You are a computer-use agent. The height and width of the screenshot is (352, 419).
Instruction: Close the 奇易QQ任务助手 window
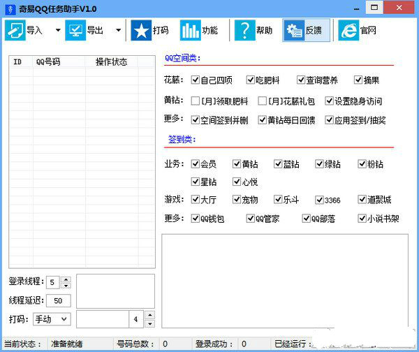pos(399,8)
